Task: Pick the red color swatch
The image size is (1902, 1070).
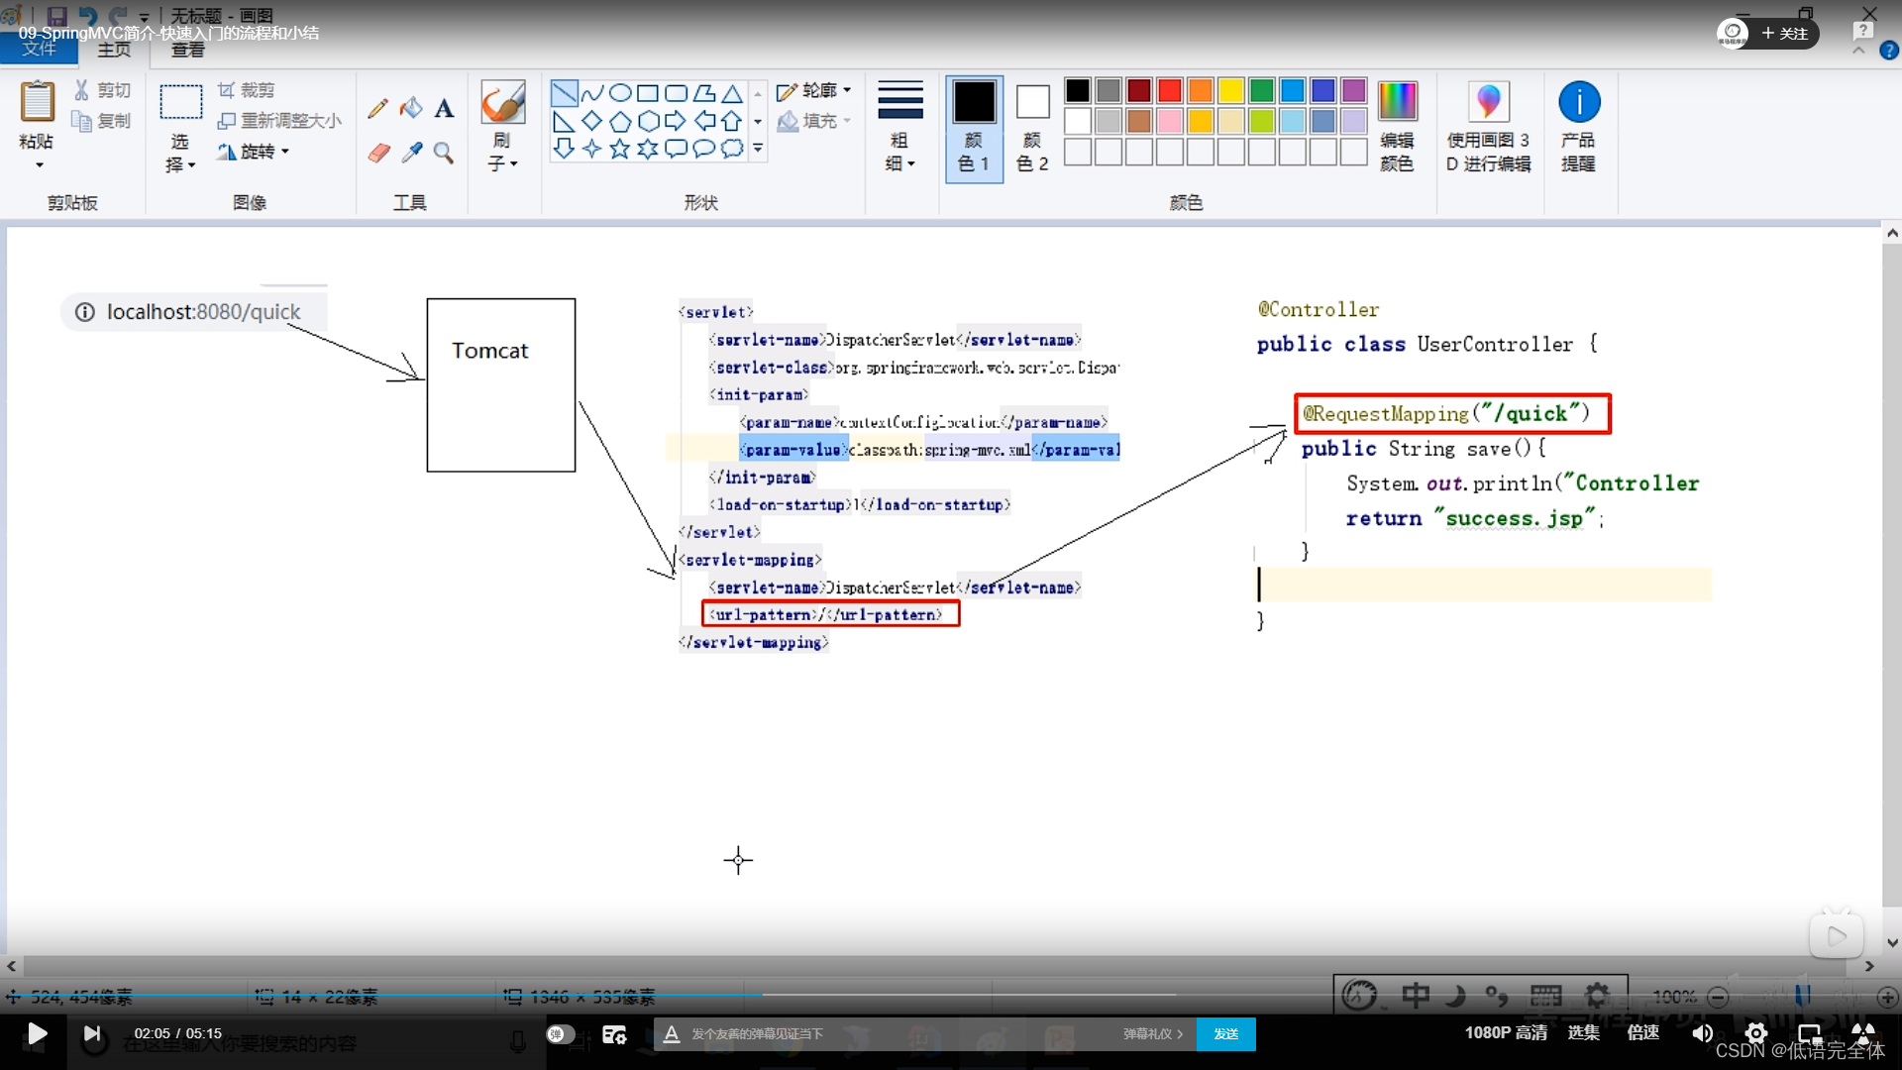Action: pos(1169,90)
